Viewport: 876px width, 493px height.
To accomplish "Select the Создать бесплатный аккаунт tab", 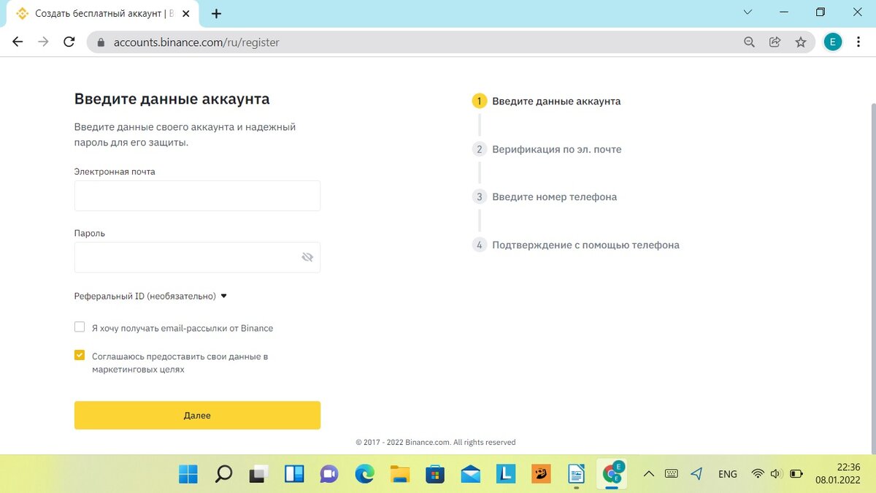I will pyautogui.click(x=102, y=14).
